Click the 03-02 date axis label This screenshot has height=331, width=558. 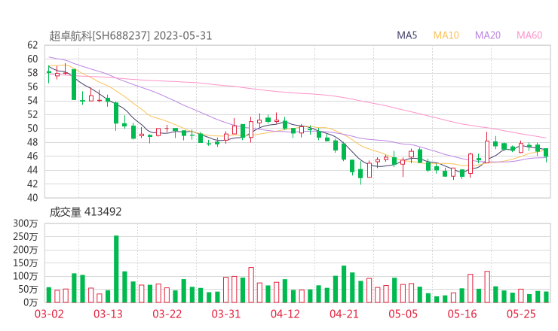[x=49, y=314]
